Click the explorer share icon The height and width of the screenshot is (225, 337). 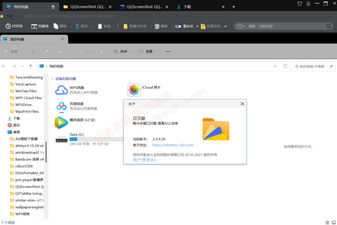(88, 52)
